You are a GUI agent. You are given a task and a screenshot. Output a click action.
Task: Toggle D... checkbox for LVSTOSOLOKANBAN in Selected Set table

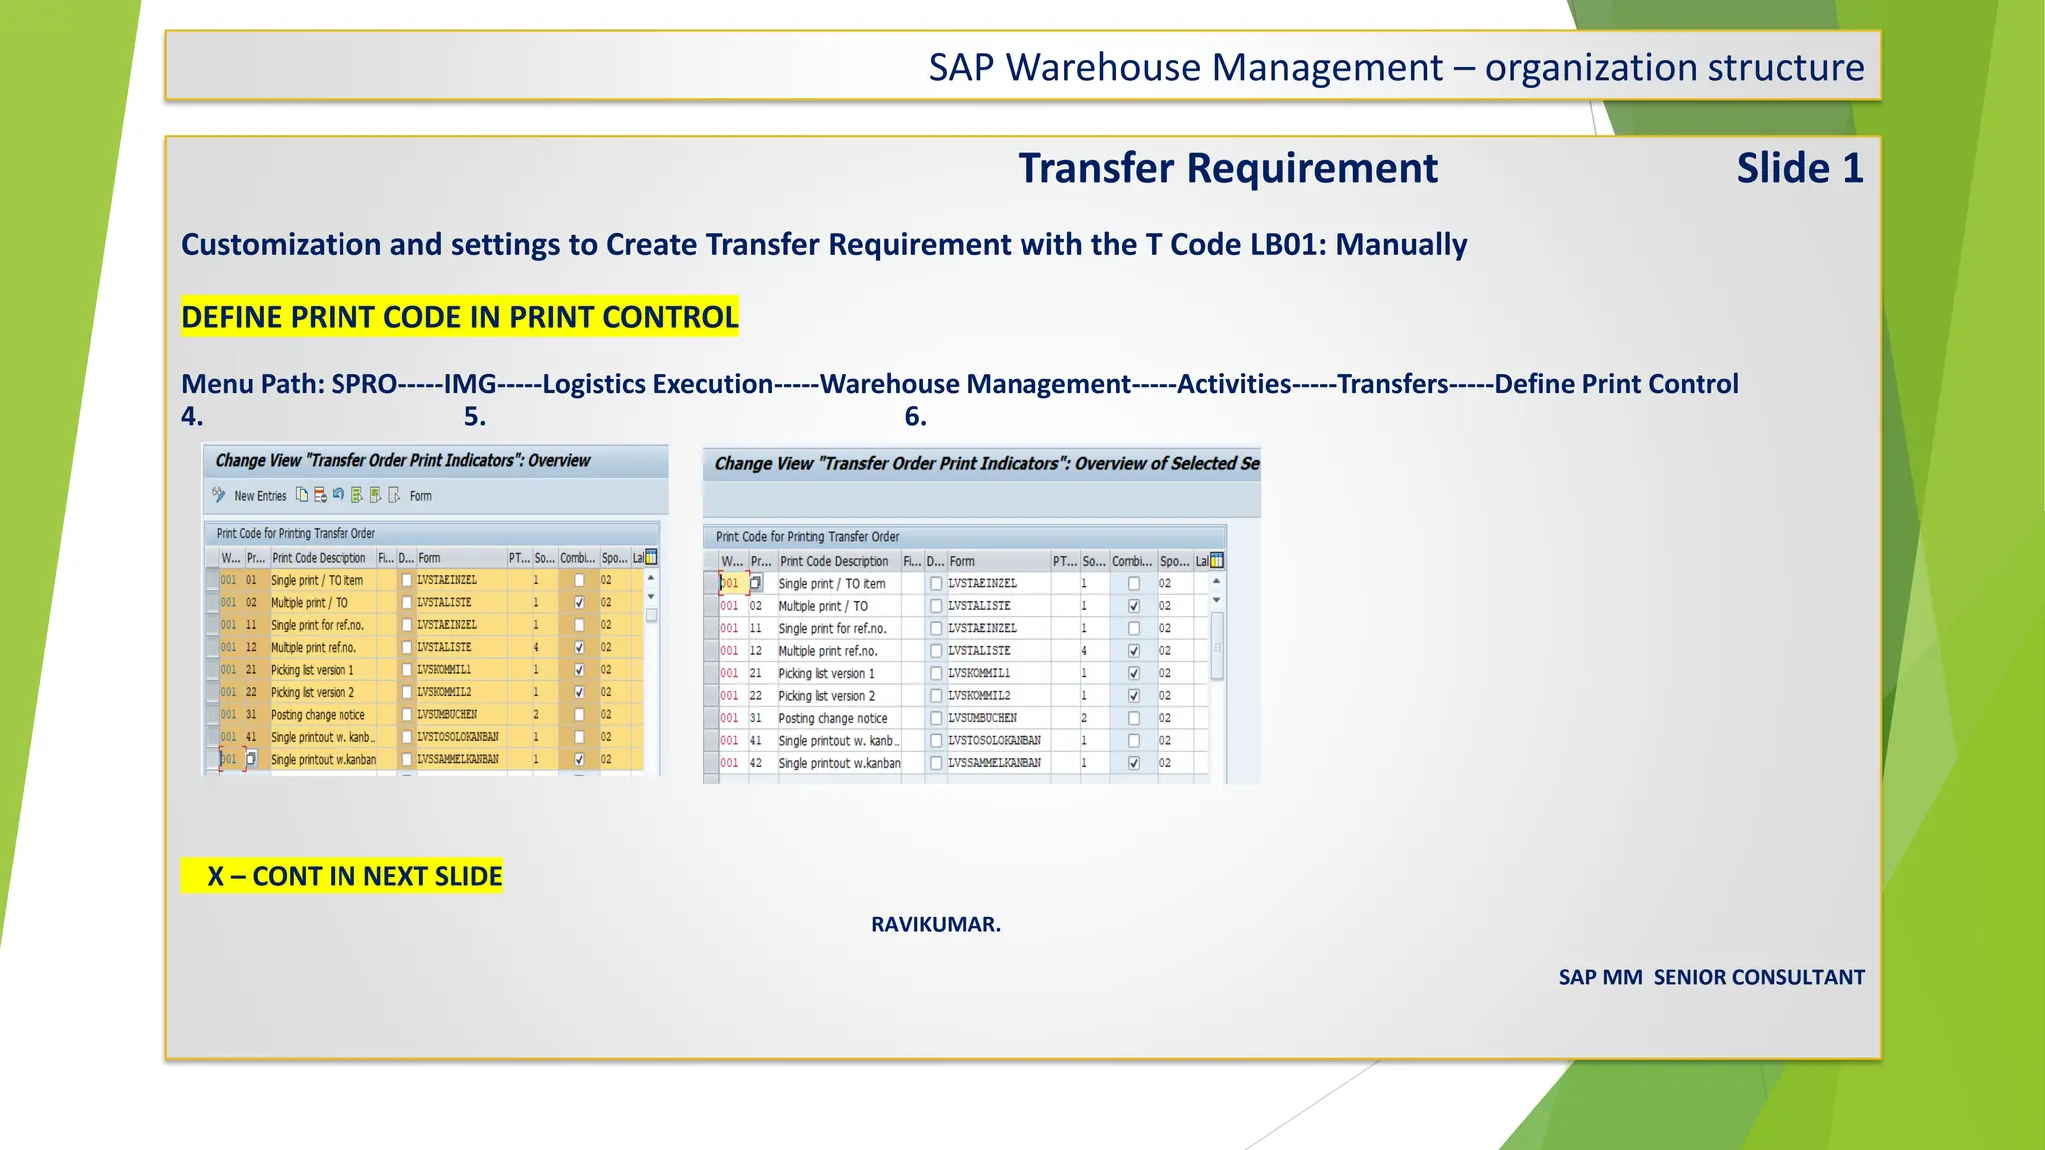(x=936, y=741)
